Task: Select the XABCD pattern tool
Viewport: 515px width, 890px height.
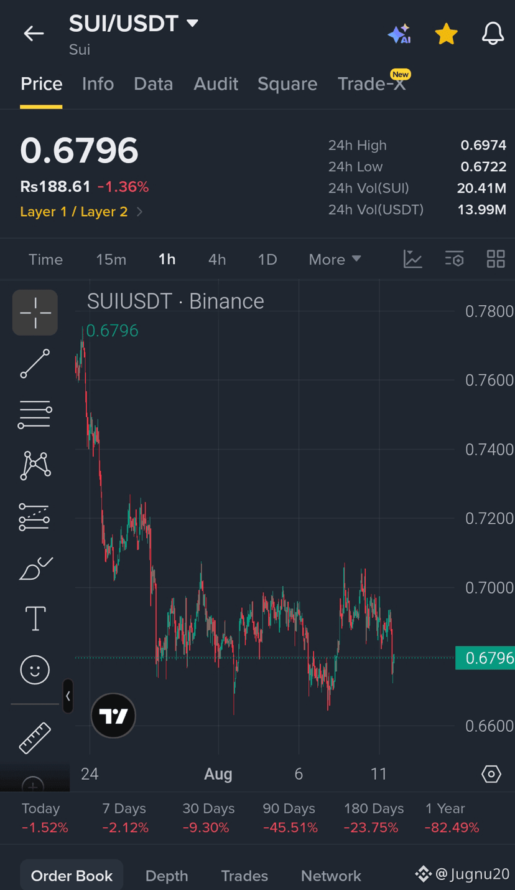Action: point(35,465)
